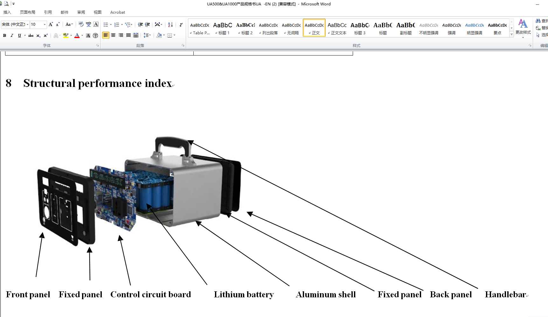
Task: Click the Grow Font icon
Action: click(51, 24)
